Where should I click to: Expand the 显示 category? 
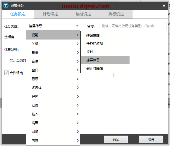tap(53, 79)
